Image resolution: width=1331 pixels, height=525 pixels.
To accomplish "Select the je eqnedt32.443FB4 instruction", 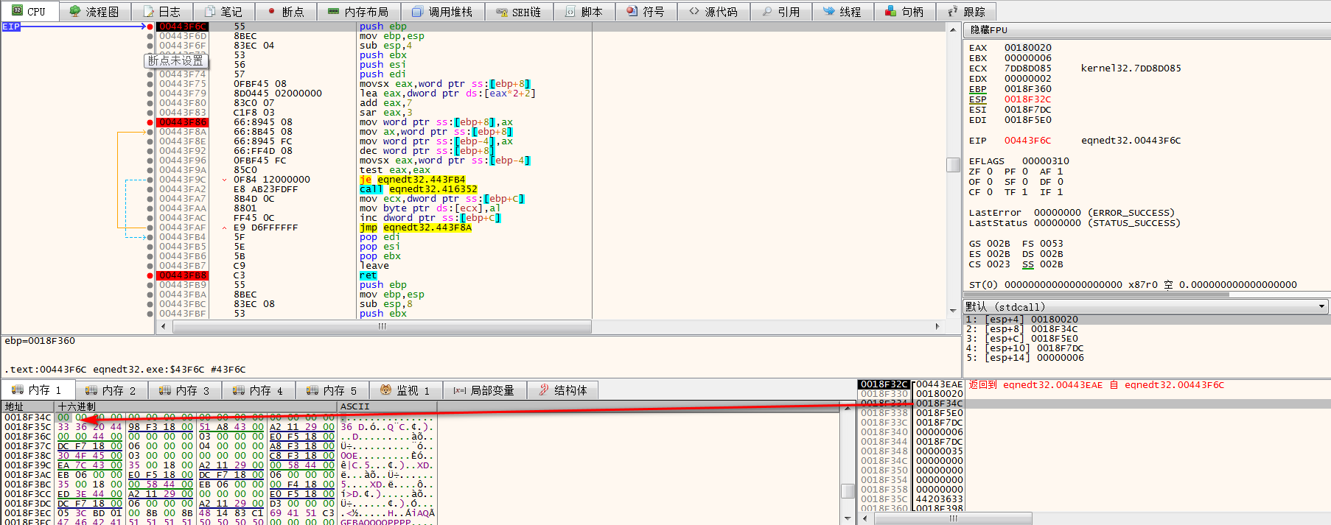I will (x=413, y=180).
